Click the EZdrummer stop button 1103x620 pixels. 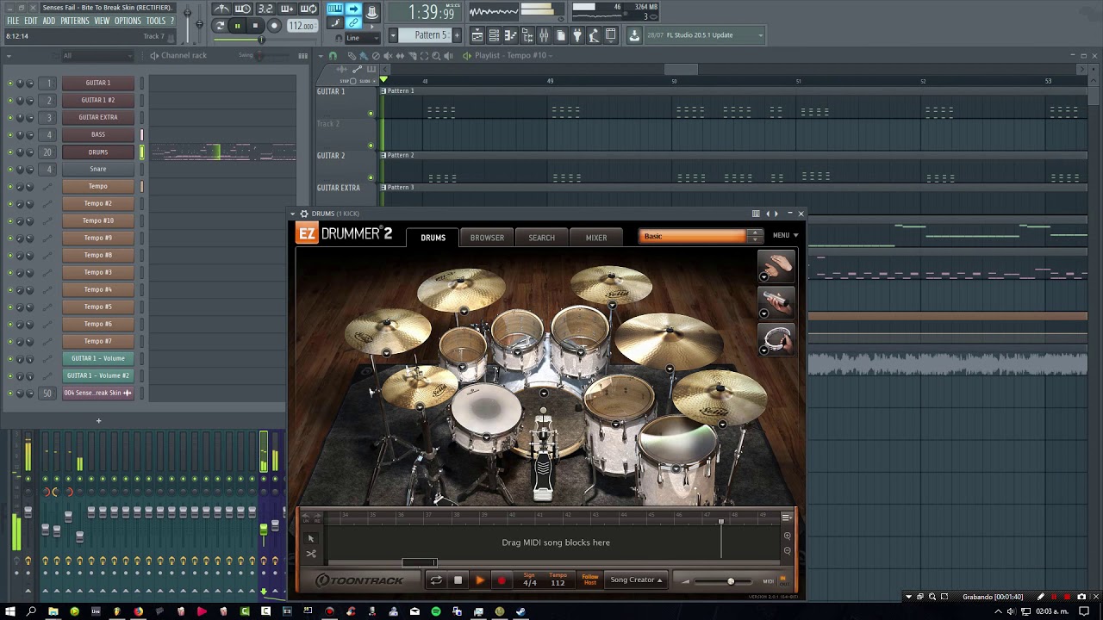tap(458, 580)
